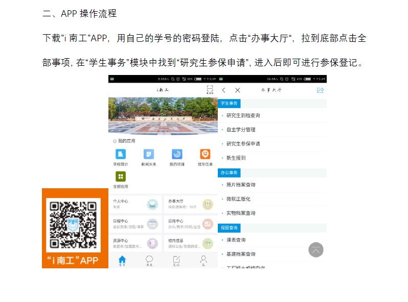The width and height of the screenshot is (408, 302).
Task: Tap the back arrow in 办事大厅 header
Action: pos(224,90)
